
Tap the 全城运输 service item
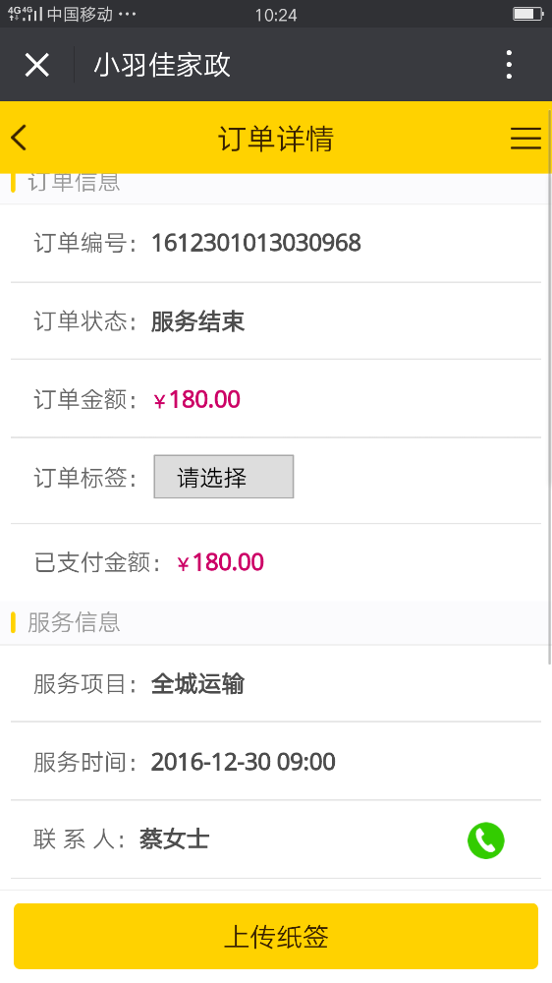point(198,684)
